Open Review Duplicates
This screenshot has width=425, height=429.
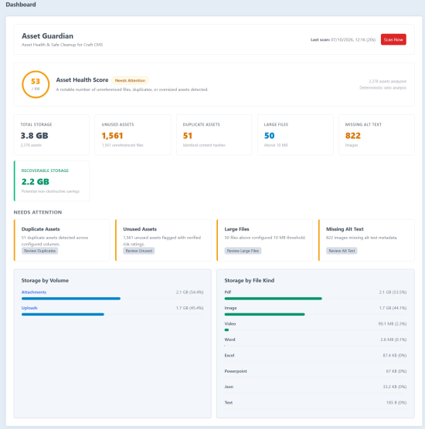tap(39, 251)
